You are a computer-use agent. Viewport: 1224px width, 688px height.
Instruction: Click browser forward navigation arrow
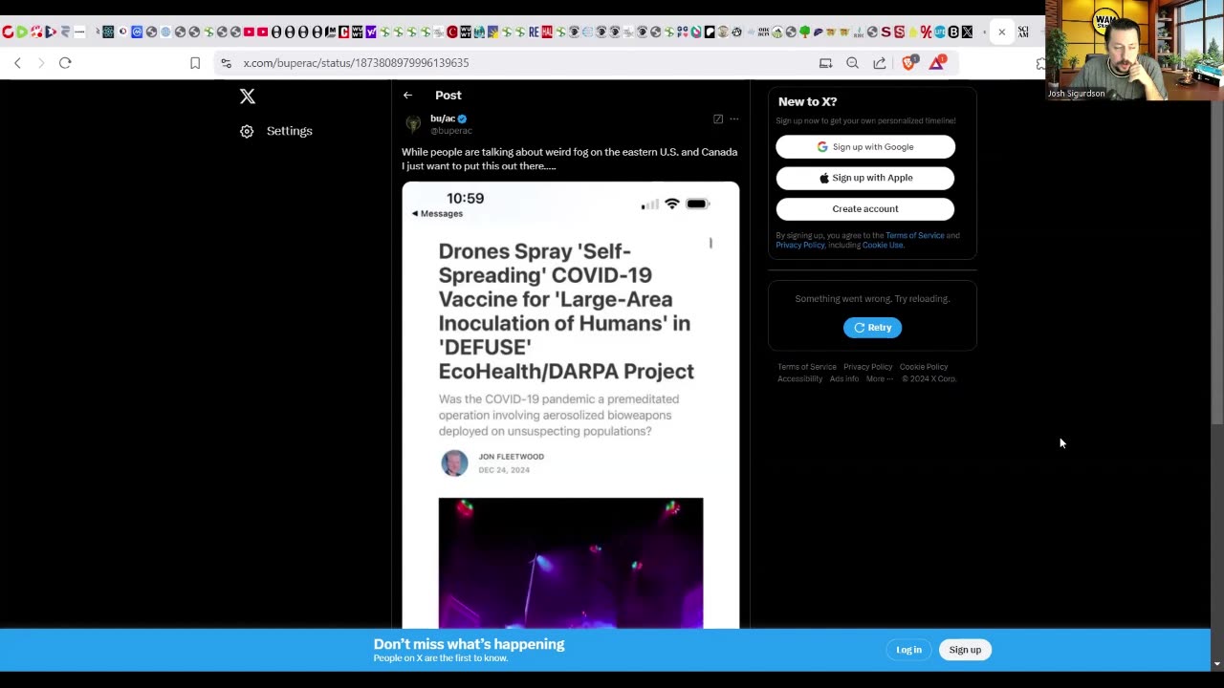click(41, 63)
